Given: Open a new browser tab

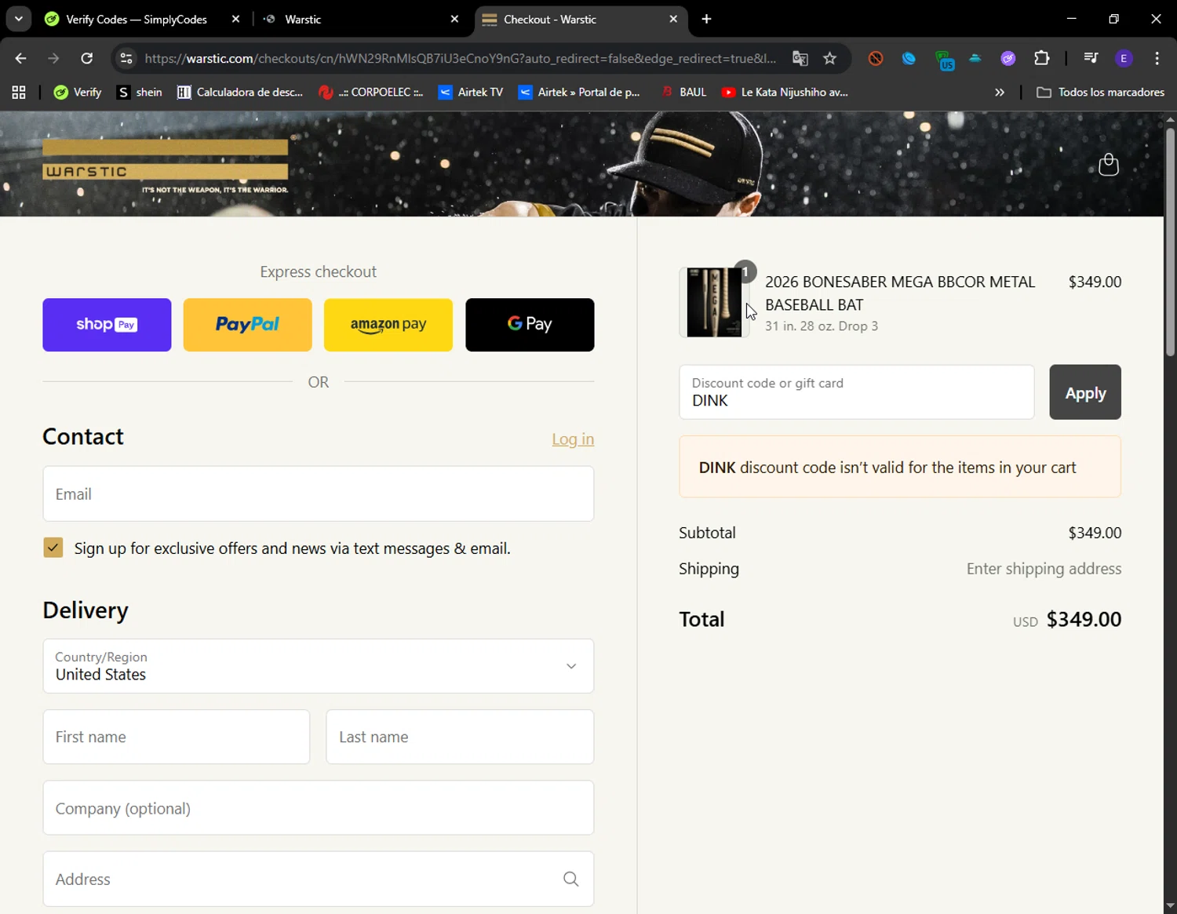Looking at the screenshot, I should click(706, 19).
